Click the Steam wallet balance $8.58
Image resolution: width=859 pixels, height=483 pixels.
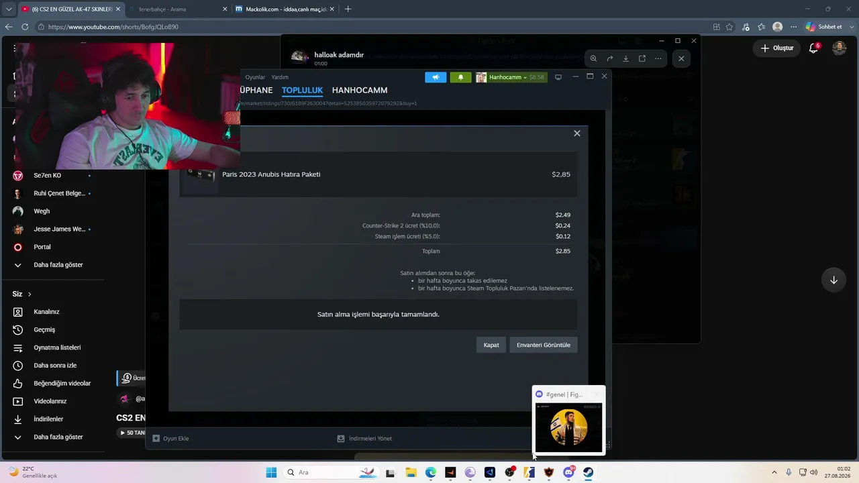click(x=537, y=77)
